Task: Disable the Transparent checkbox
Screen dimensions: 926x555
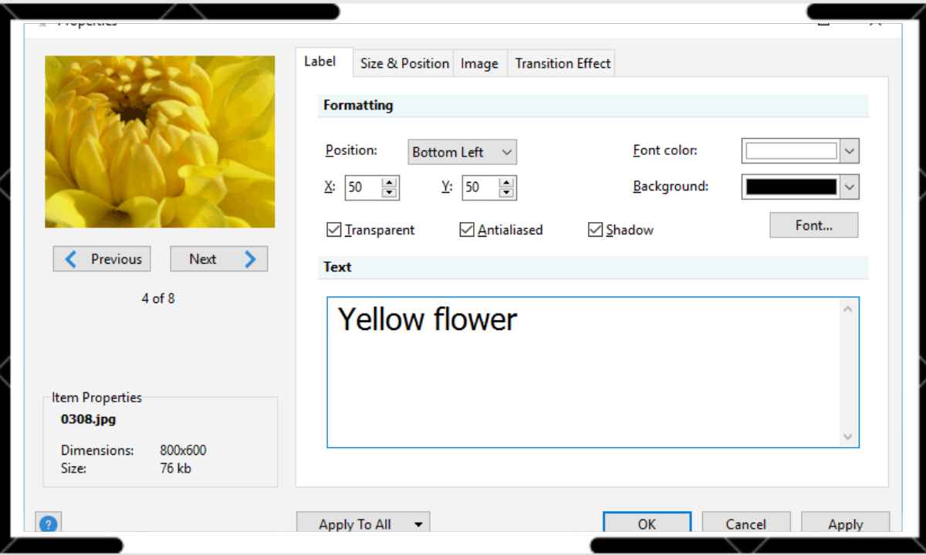Action: tap(334, 230)
